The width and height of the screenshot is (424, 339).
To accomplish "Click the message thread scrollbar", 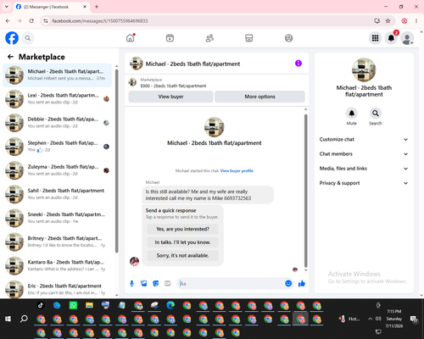I will pos(305,191).
